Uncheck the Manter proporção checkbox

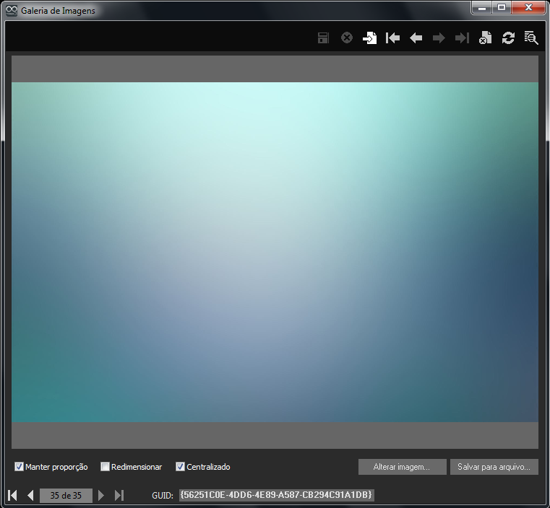point(20,467)
